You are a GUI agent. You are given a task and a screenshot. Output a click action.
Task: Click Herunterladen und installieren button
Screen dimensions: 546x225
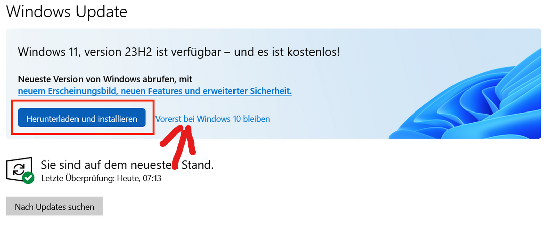coord(82,118)
